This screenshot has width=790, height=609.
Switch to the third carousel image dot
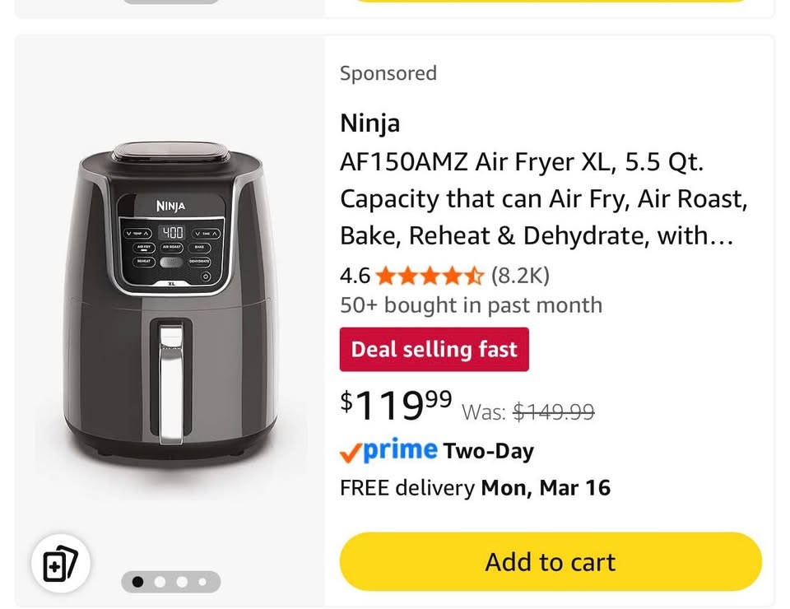click(181, 582)
